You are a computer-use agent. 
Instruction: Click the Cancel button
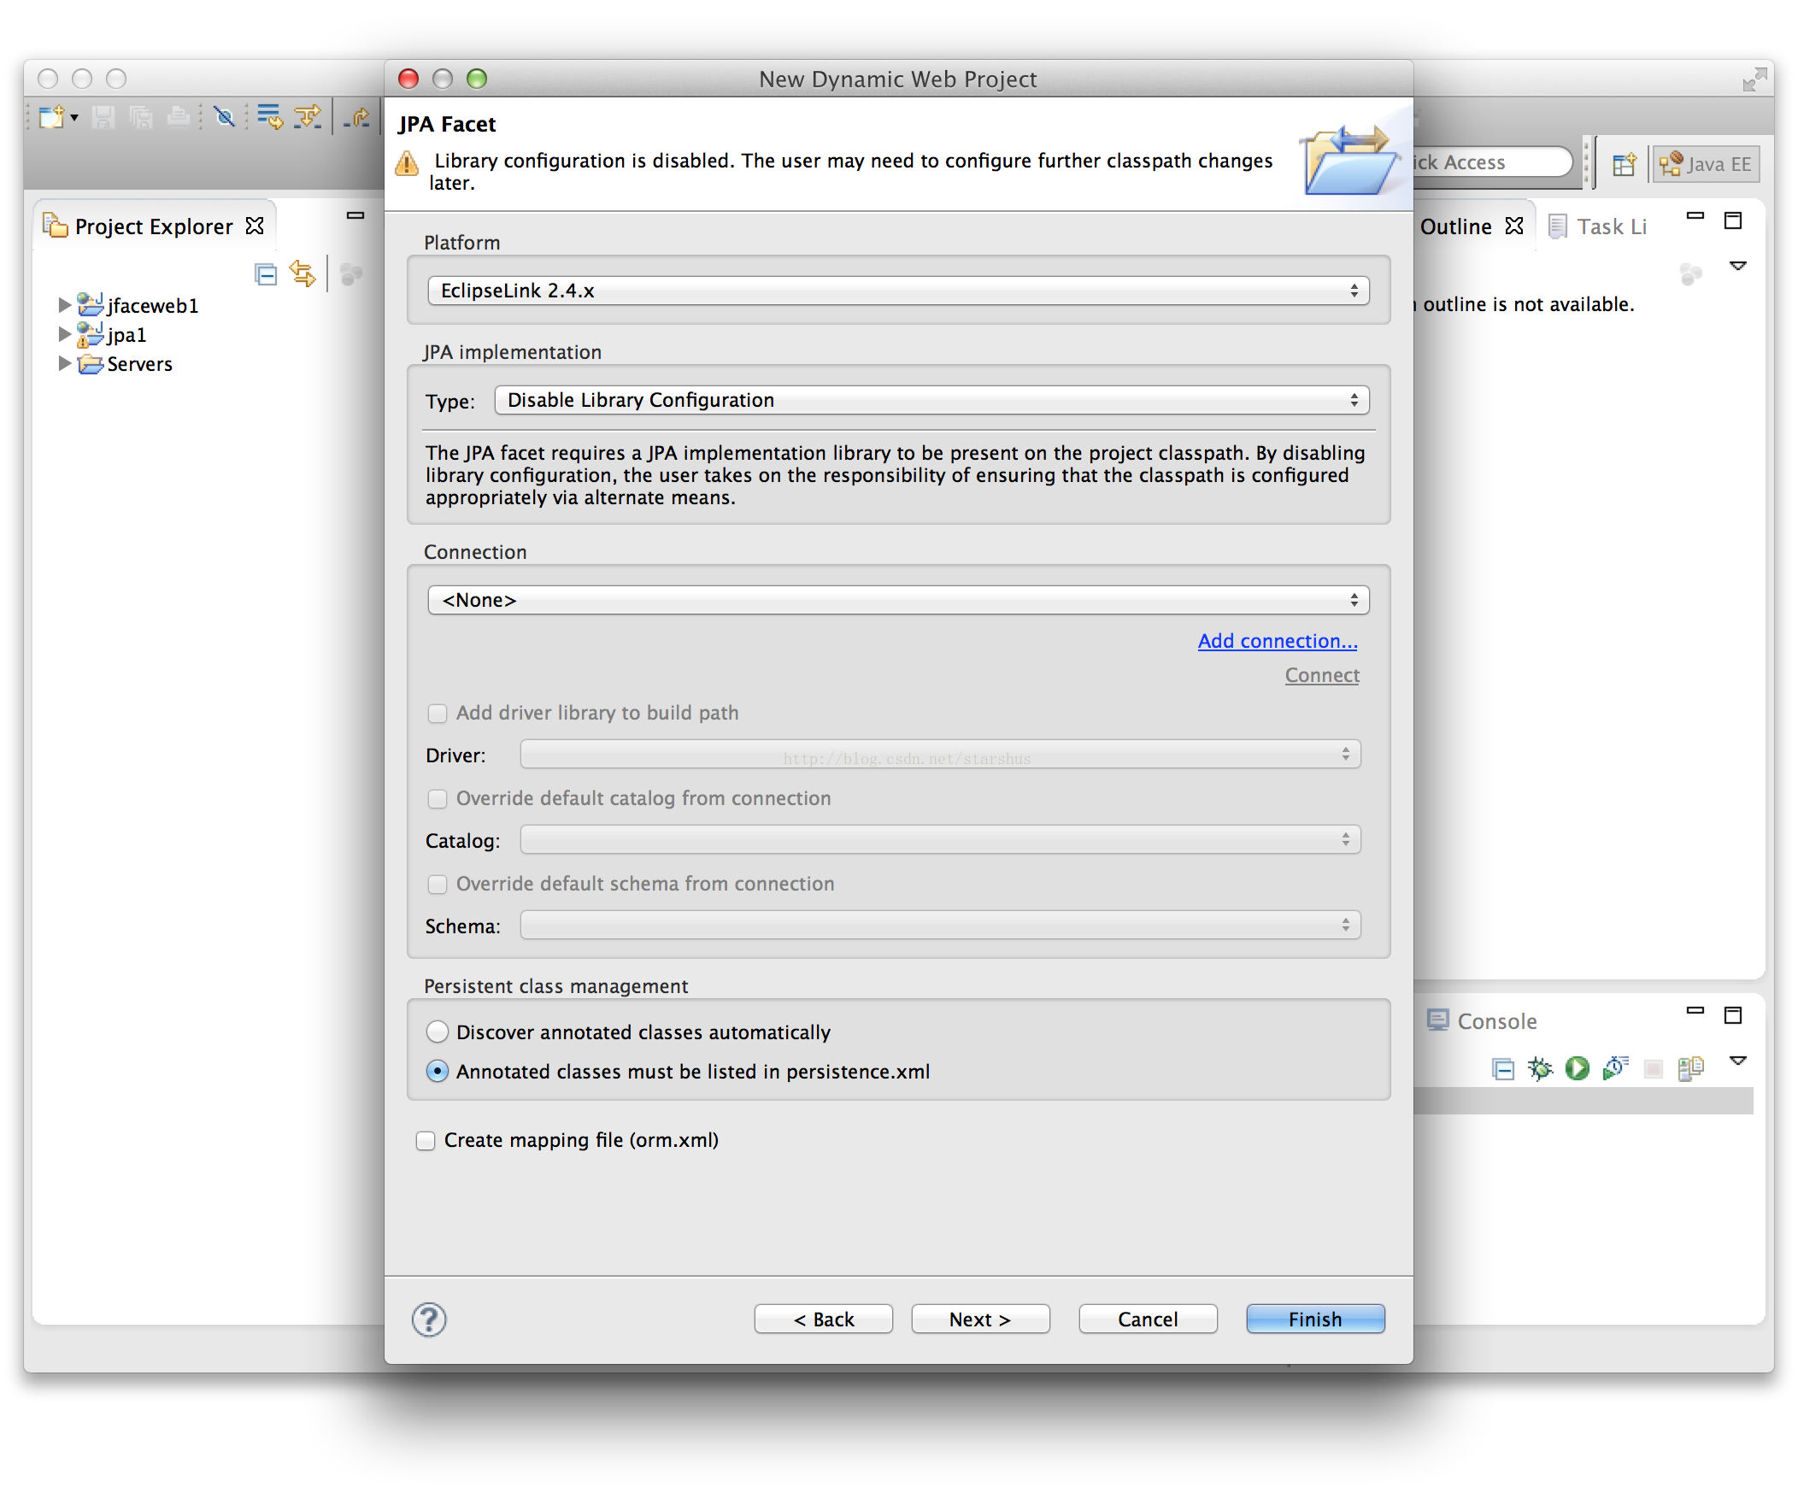[x=1149, y=1320]
